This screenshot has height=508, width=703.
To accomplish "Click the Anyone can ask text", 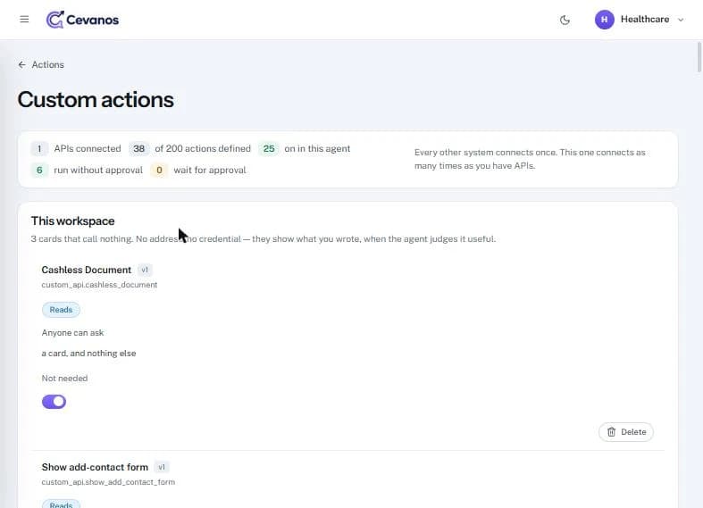I will pos(72,333).
